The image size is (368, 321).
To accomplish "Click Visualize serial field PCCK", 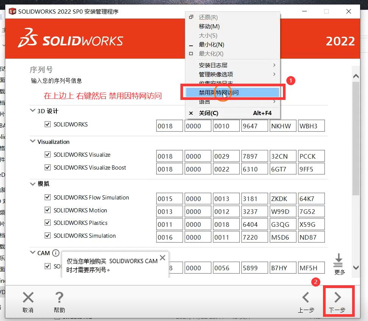I will 311,156.
